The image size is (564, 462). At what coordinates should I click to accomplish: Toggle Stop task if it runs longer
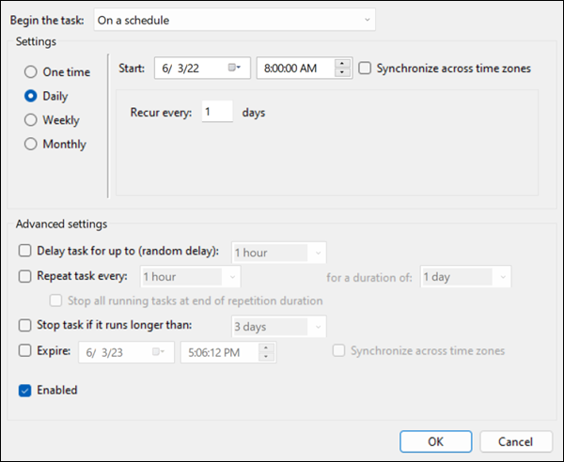(x=24, y=326)
